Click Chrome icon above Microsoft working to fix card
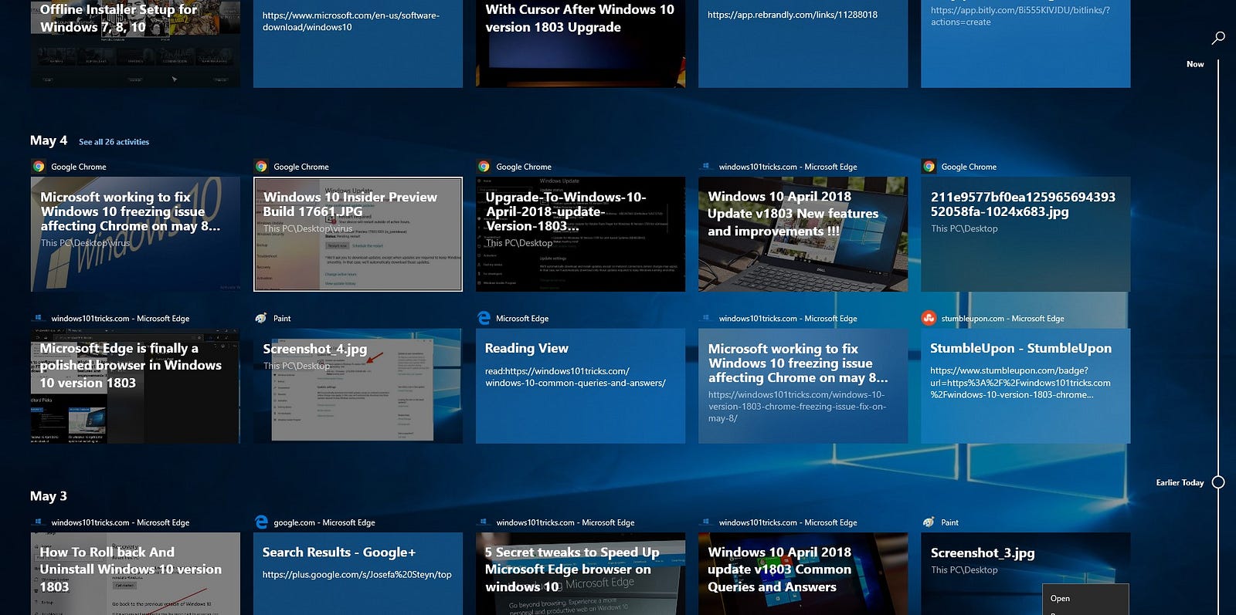This screenshot has width=1236, height=615. point(39,167)
